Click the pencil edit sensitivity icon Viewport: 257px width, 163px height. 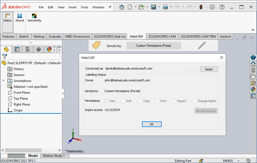pyautogui.click(x=202, y=46)
